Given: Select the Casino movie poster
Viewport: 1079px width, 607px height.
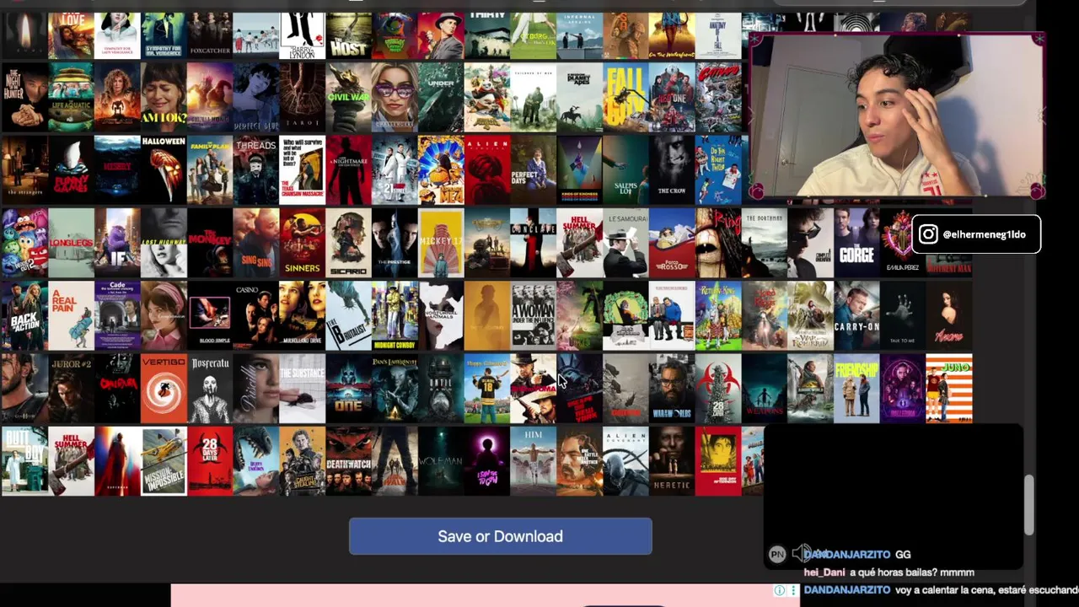Looking at the screenshot, I should tap(255, 315).
